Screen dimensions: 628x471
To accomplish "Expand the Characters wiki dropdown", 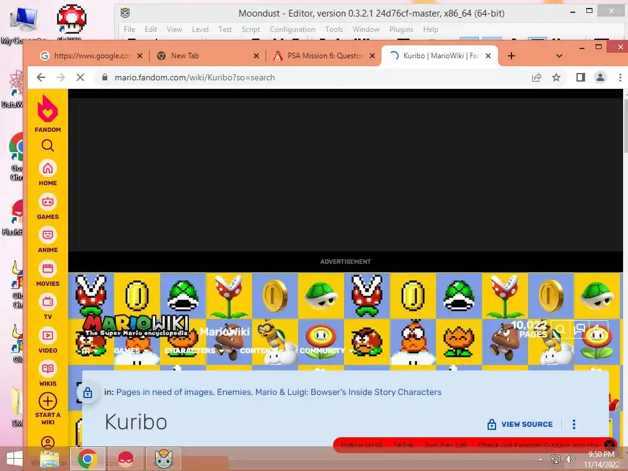I will tap(194, 350).
